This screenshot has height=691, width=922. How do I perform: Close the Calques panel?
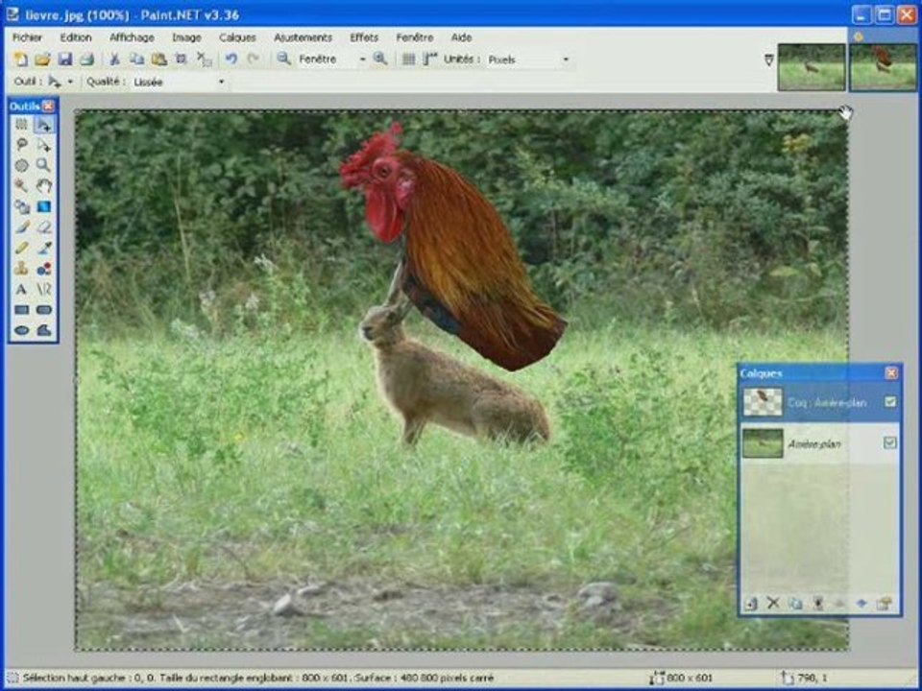pyautogui.click(x=891, y=373)
